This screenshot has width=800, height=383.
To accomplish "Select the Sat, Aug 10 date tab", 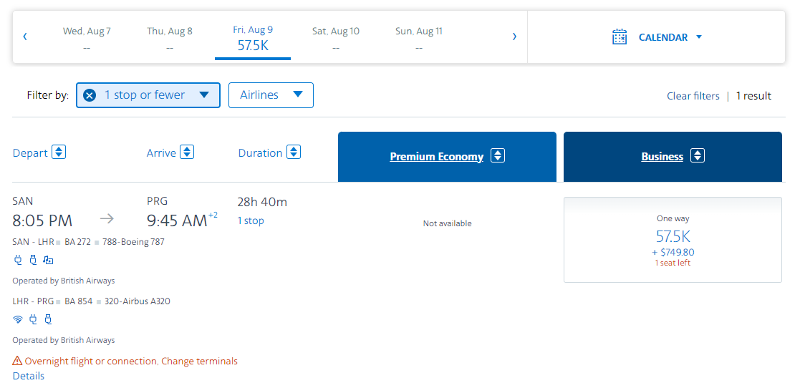I will 336,39.
